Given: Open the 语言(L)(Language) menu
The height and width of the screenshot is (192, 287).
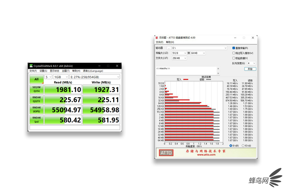Looking at the screenshot, I should pyautogui.click(x=93, y=71).
